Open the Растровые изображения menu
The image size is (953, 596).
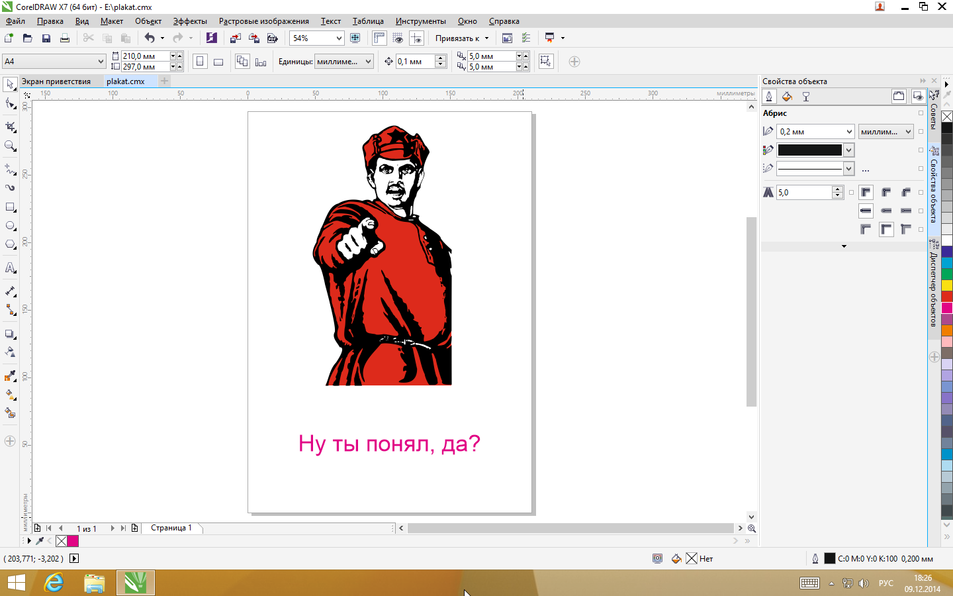(264, 21)
